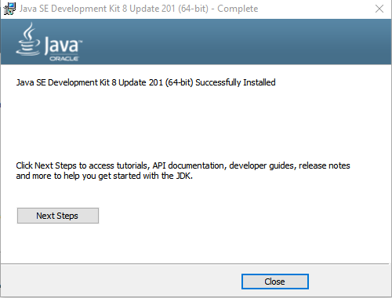Close the window using the title bar X
Screen dimensions: 392x298
pyautogui.click(x=379, y=9)
